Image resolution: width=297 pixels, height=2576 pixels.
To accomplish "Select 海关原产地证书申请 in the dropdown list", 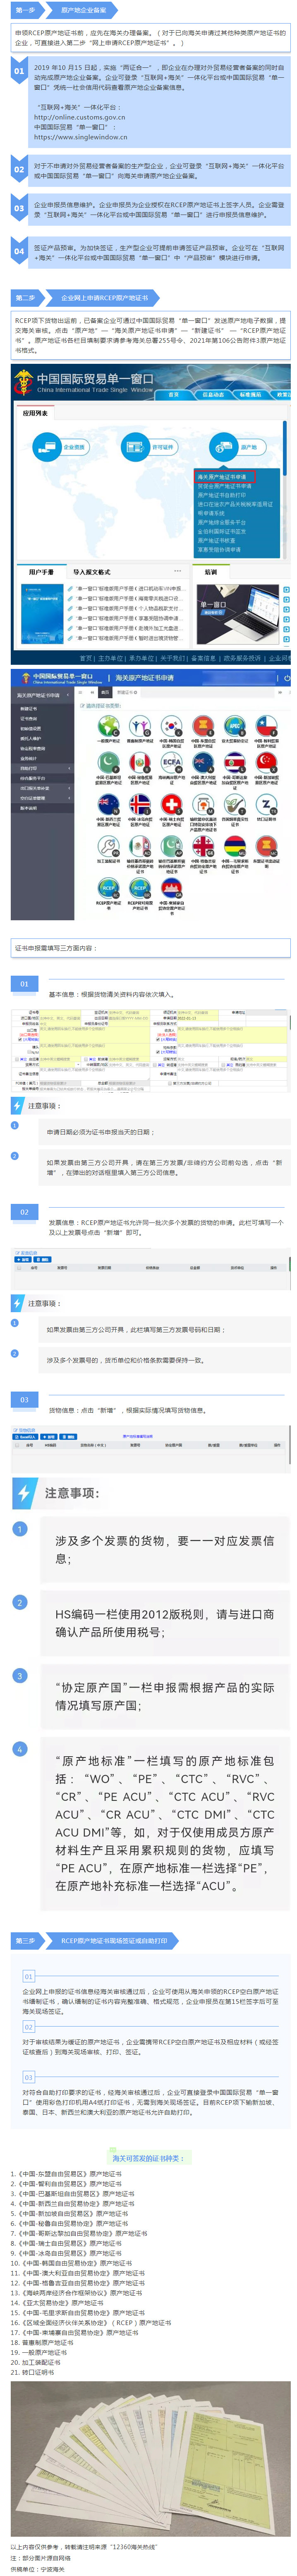I will [222, 477].
